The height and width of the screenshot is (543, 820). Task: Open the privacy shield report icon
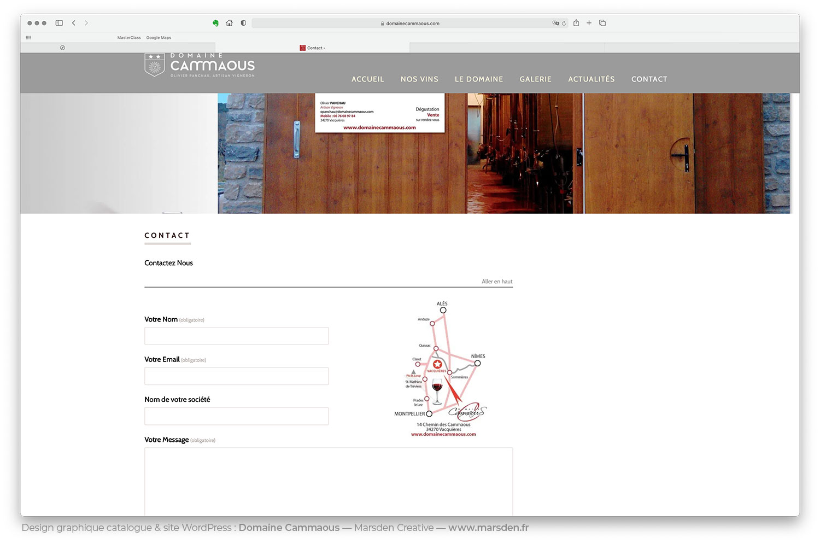(243, 23)
